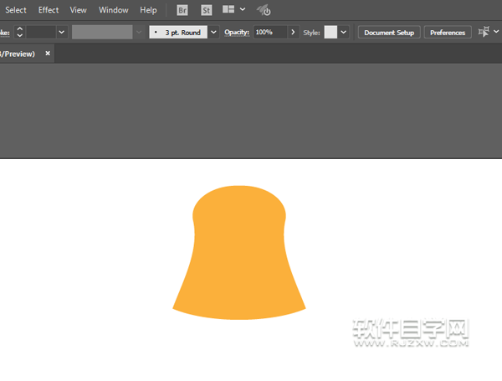Open the graphic Style dropdown arrow

[344, 32]
